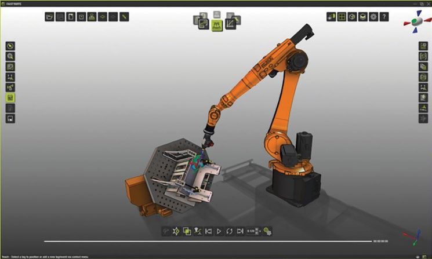Viewport: 432px width, 259px height.
Task: Click the third right sidebar box icon
Action: coord(423,67)
